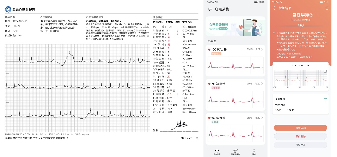Open the 心电解读服务 banner
The image size is (337, 157).
click(235, 26)
